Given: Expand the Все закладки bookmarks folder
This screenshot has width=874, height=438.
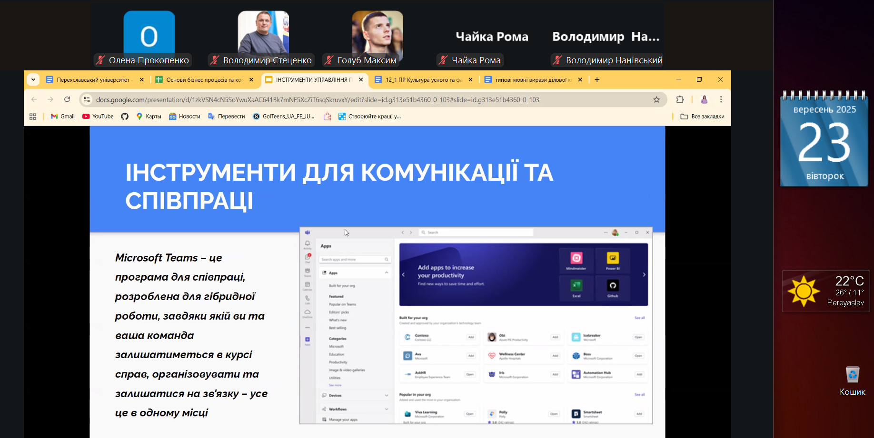Looking at the screenshot, I should [x=702, y=117].
